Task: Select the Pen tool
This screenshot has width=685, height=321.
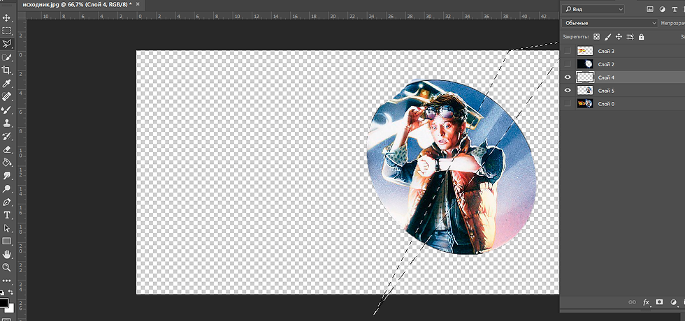Action: tap(6, 202)
